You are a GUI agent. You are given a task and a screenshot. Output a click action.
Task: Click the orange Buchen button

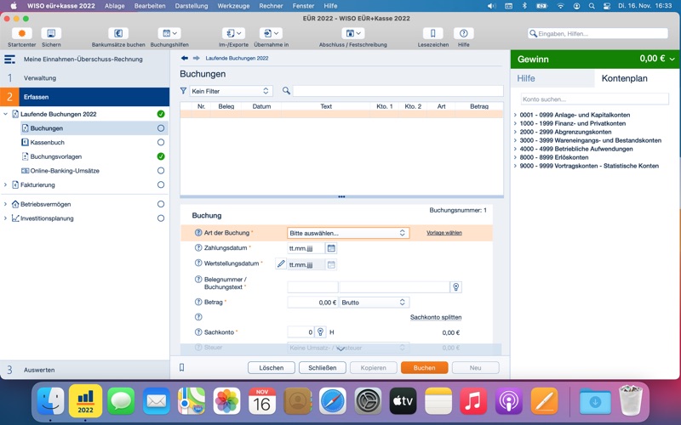[x=424, y=368]
